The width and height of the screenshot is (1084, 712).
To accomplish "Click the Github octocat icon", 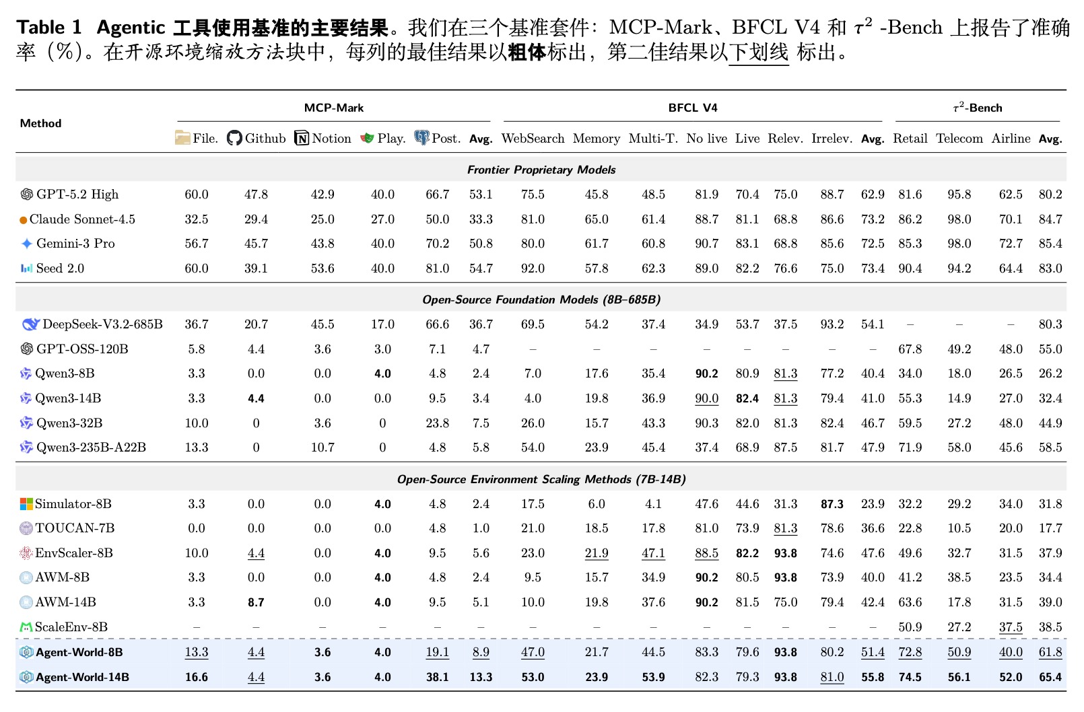I will coord(234,138).
